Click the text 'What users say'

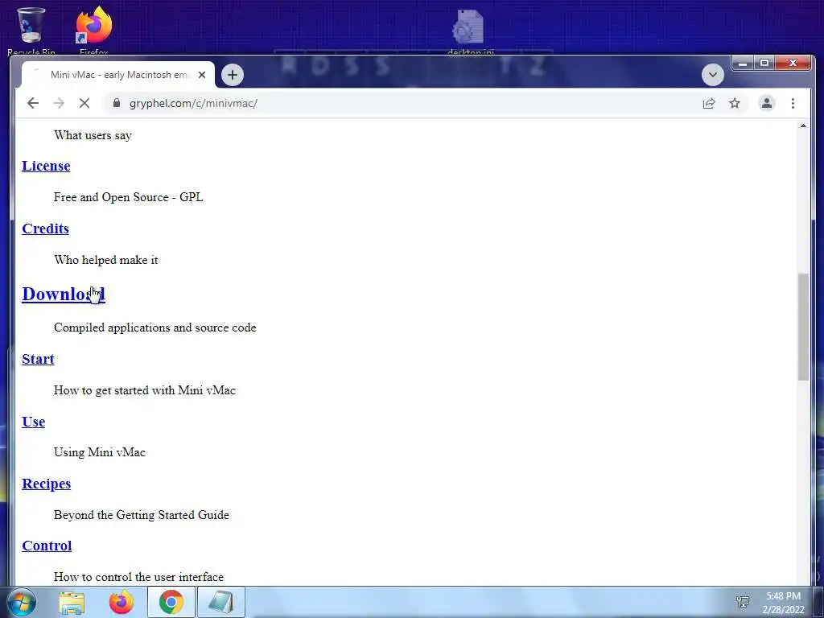[93, 135]
